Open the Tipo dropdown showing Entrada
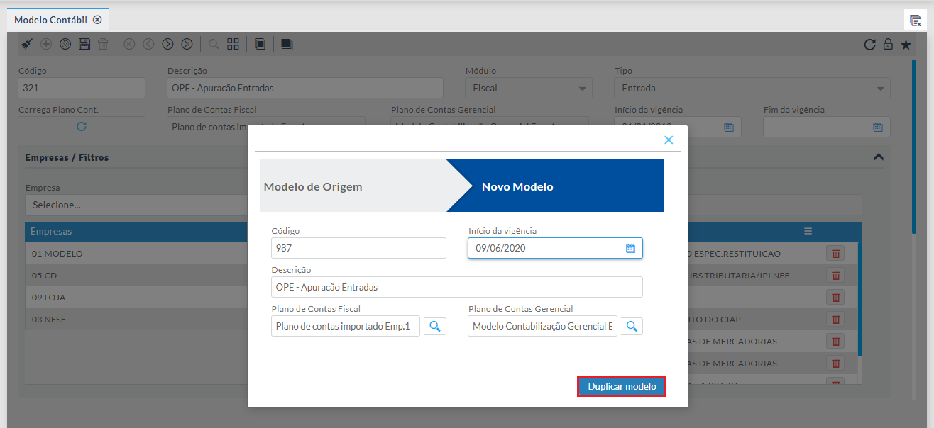934x428 pixels. pos(752,89)
